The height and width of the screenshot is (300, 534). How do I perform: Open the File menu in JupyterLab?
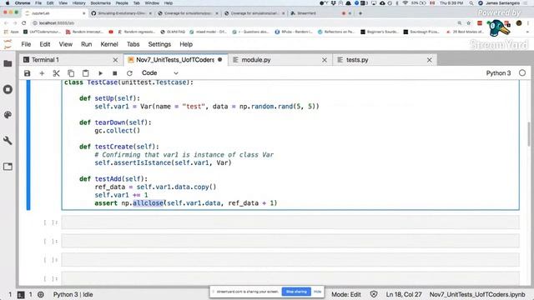point(26,44)
